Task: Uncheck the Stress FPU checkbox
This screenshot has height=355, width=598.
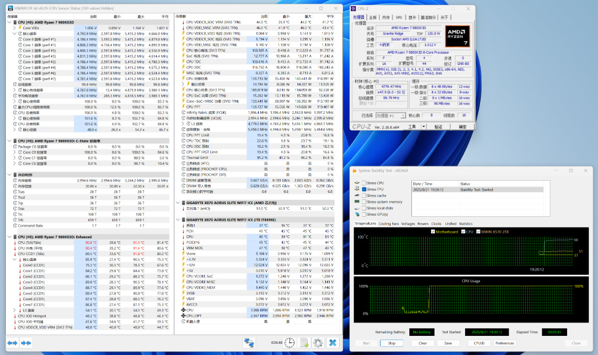Action: coord(364,189)
